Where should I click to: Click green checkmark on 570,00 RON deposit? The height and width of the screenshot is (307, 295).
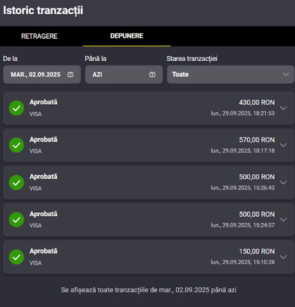tap(16, 145)
